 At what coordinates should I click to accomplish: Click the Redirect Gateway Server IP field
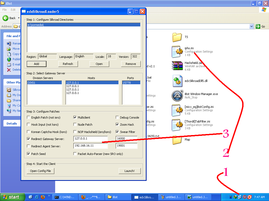pyautogui.click(x=91, y=139)
